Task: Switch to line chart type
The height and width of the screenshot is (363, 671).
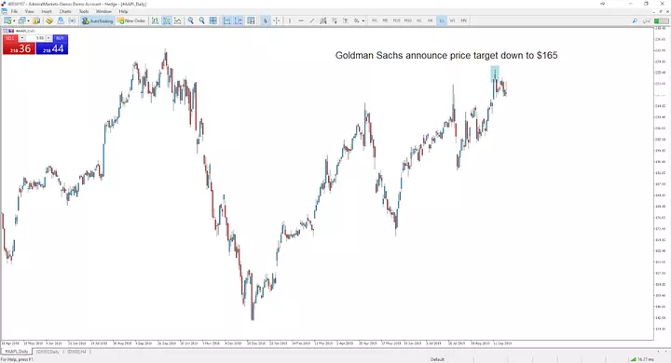Action: [x=178, y=20]
